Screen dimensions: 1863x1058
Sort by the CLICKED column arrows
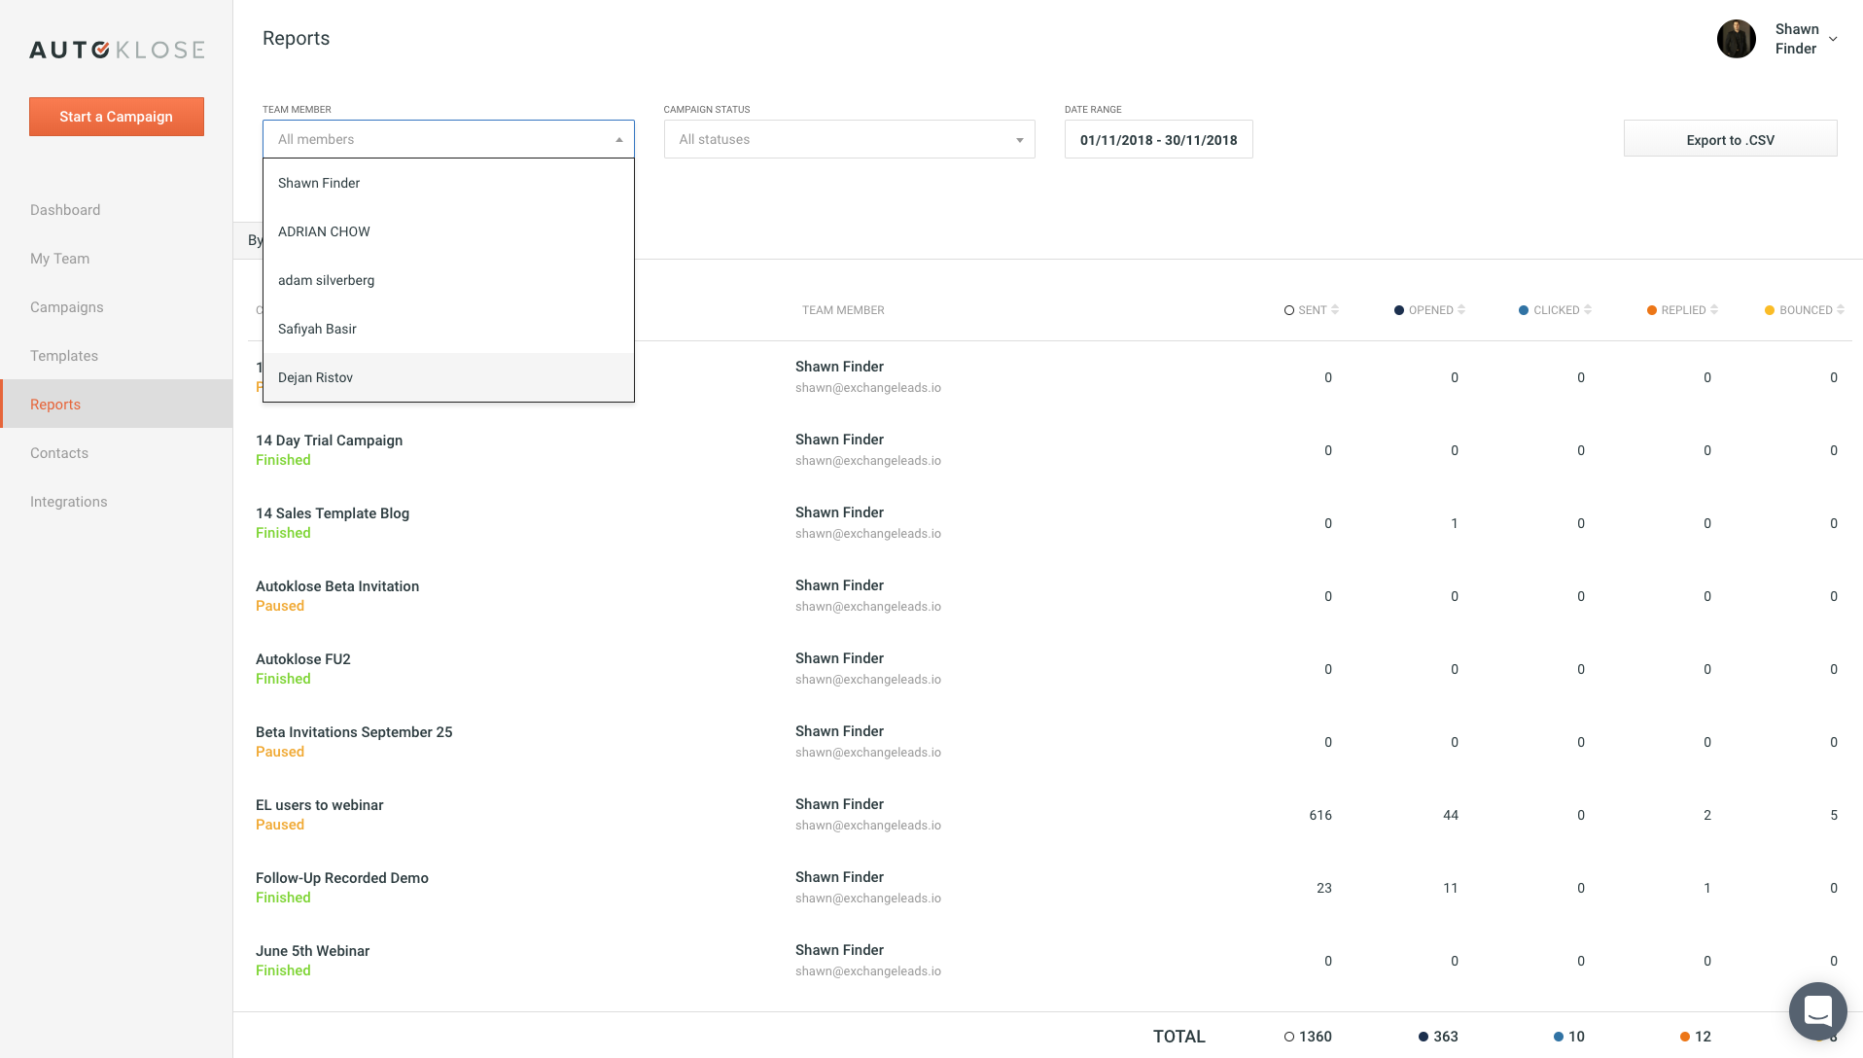pos(1588,310)
